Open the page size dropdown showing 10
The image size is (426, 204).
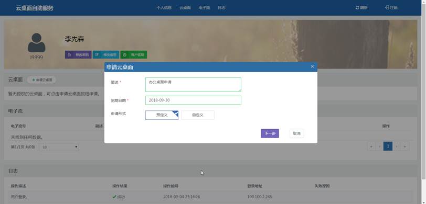59,147
